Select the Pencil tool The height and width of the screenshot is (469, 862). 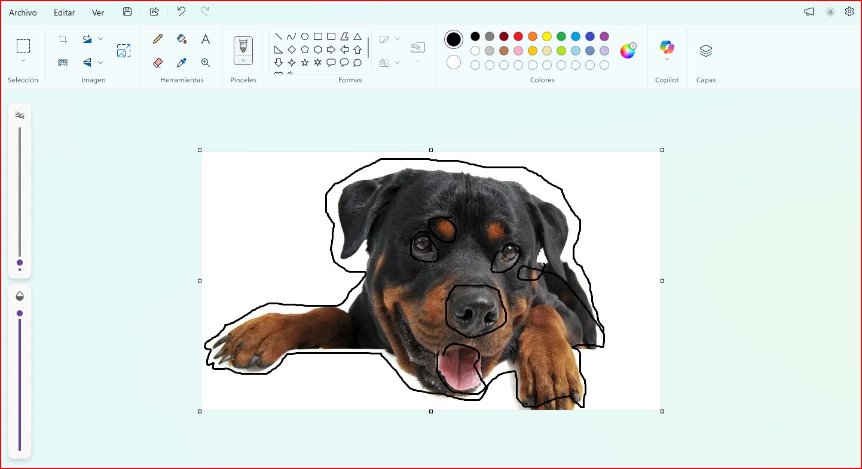pyautogui.click(x=158, y=39)
